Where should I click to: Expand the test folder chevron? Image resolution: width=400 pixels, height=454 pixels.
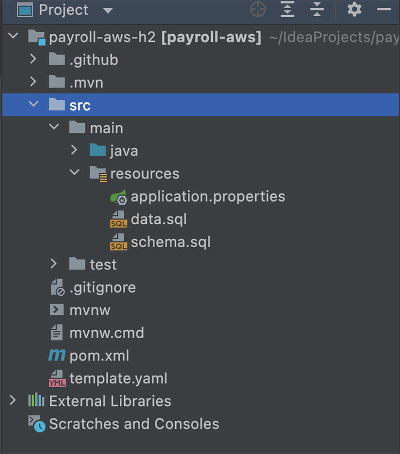(x=54, y=264)
